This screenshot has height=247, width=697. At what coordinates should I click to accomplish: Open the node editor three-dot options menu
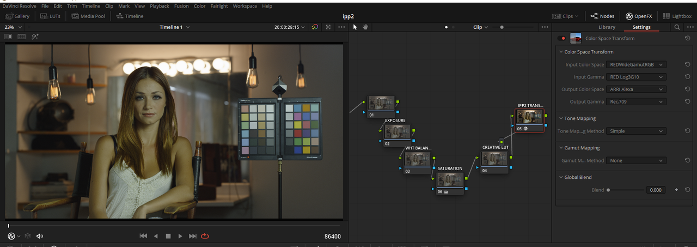pyautogui.click(x=545, y=27)
